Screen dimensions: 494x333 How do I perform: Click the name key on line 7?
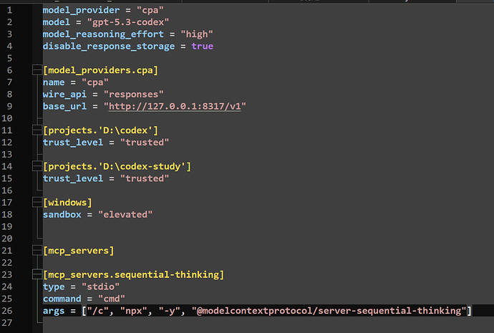[x=54, y=82]
